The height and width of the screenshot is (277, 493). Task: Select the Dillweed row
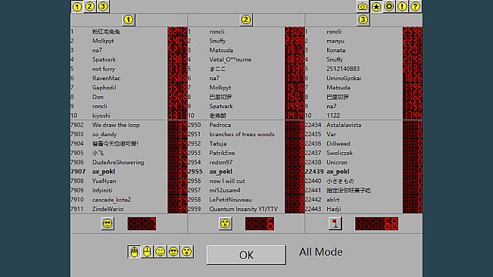[x=364, y=144]
